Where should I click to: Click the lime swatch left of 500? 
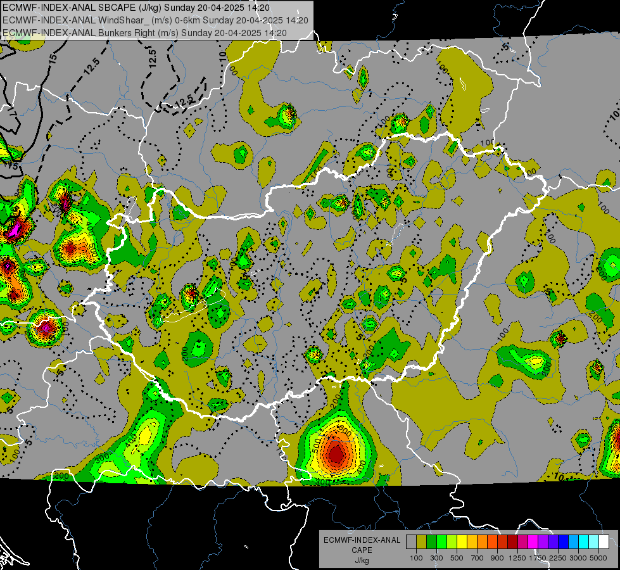452,541
